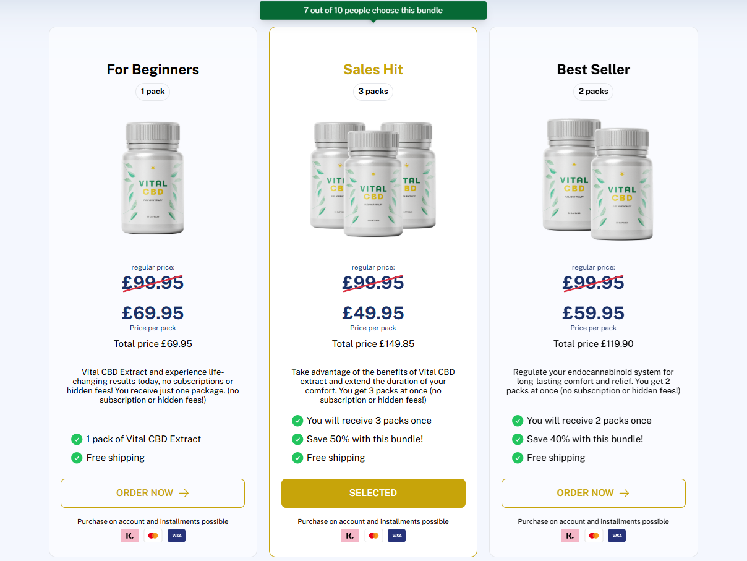
Task: Click green checkmark beside 1 pack of Vital CBD Extract
Action: point(77,439)
